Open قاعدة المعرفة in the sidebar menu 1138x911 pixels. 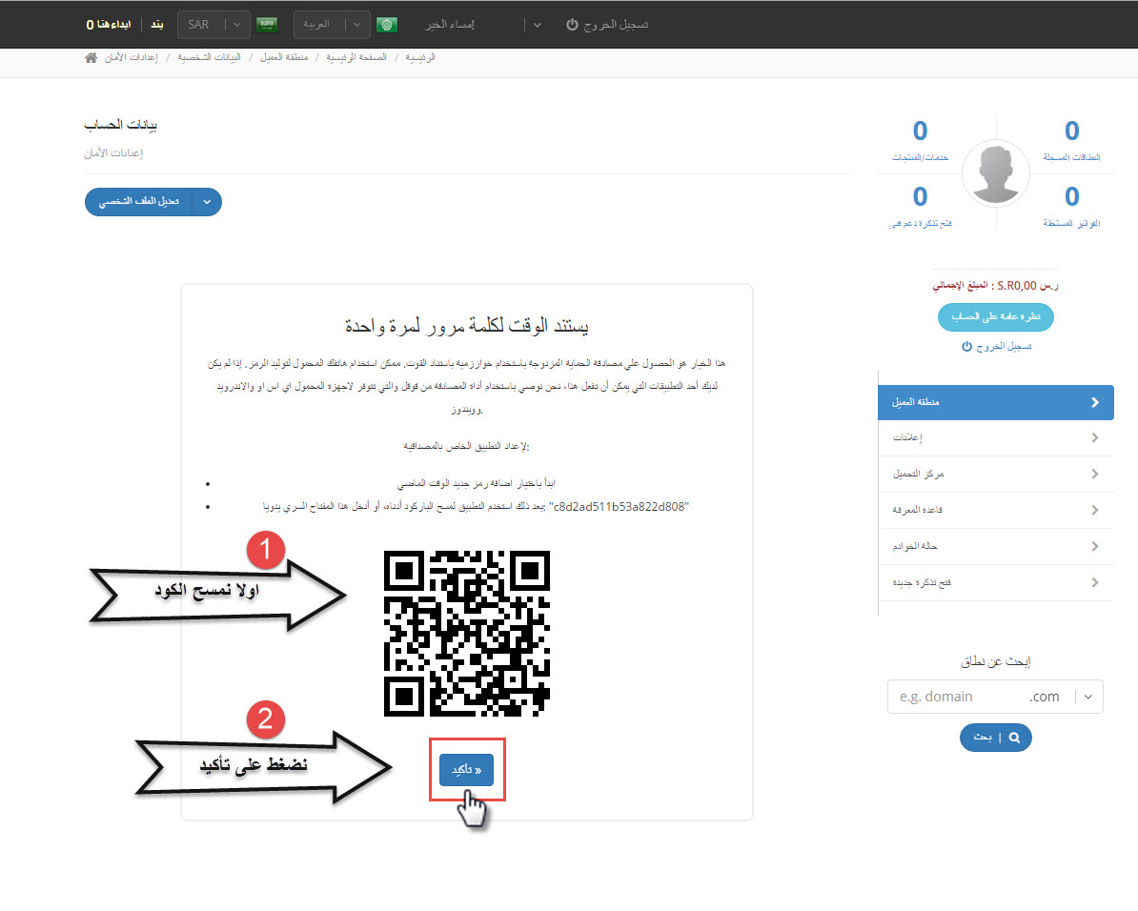(x=996, y=511)
